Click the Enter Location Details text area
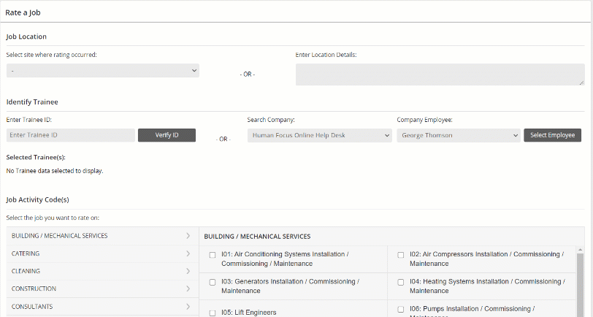The image size is (593, 317). point(440,75)
